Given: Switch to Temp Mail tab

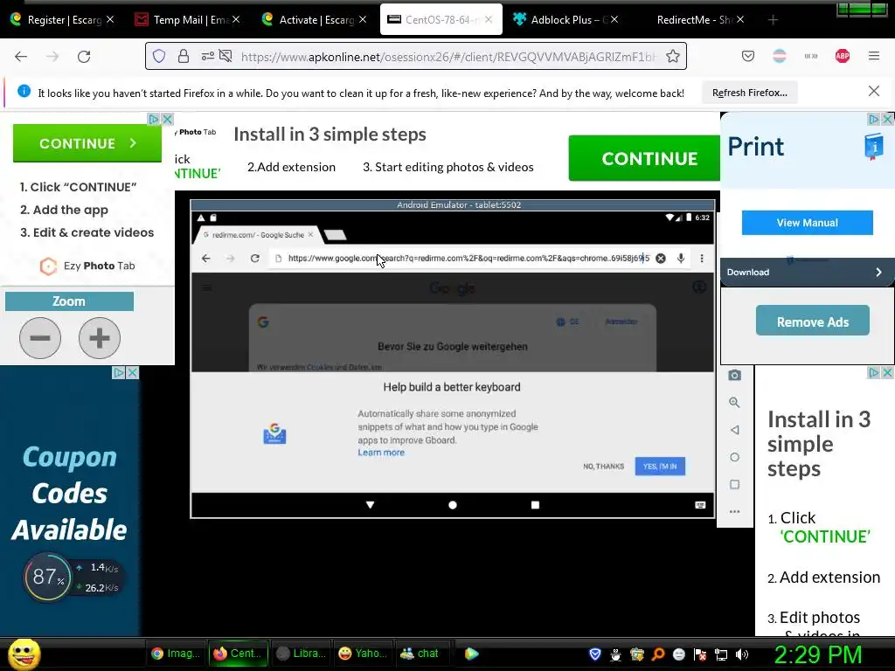Looking at the screenshot, I should pyautogui.click(x=187, y=19).
